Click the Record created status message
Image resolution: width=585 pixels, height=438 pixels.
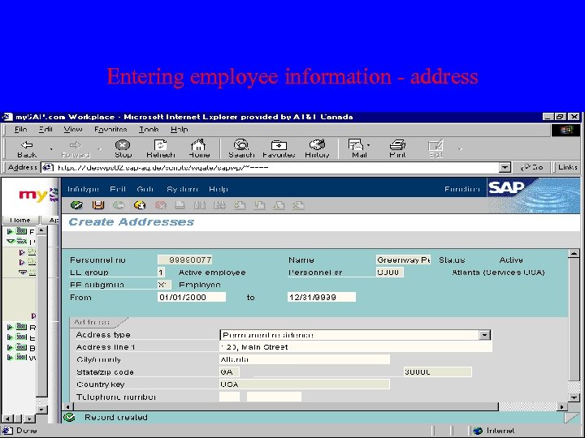(116, 417)
